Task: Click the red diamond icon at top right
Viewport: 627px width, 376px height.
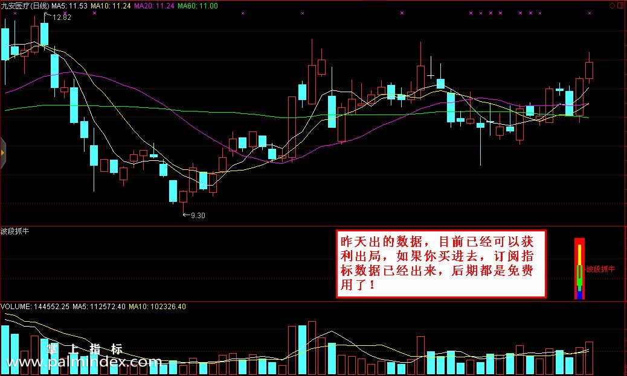Action: pos(611,5)
